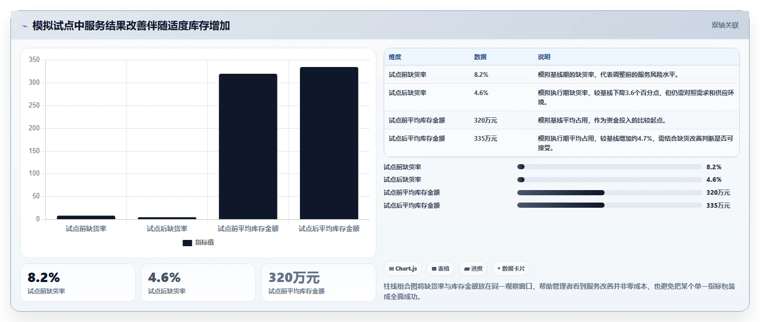The width and height of the screenshot is (760, 322).
Task: Open the 8.2% 试点前缺货率 stat card
Action: pyautogui.click(x=78, y=283)
